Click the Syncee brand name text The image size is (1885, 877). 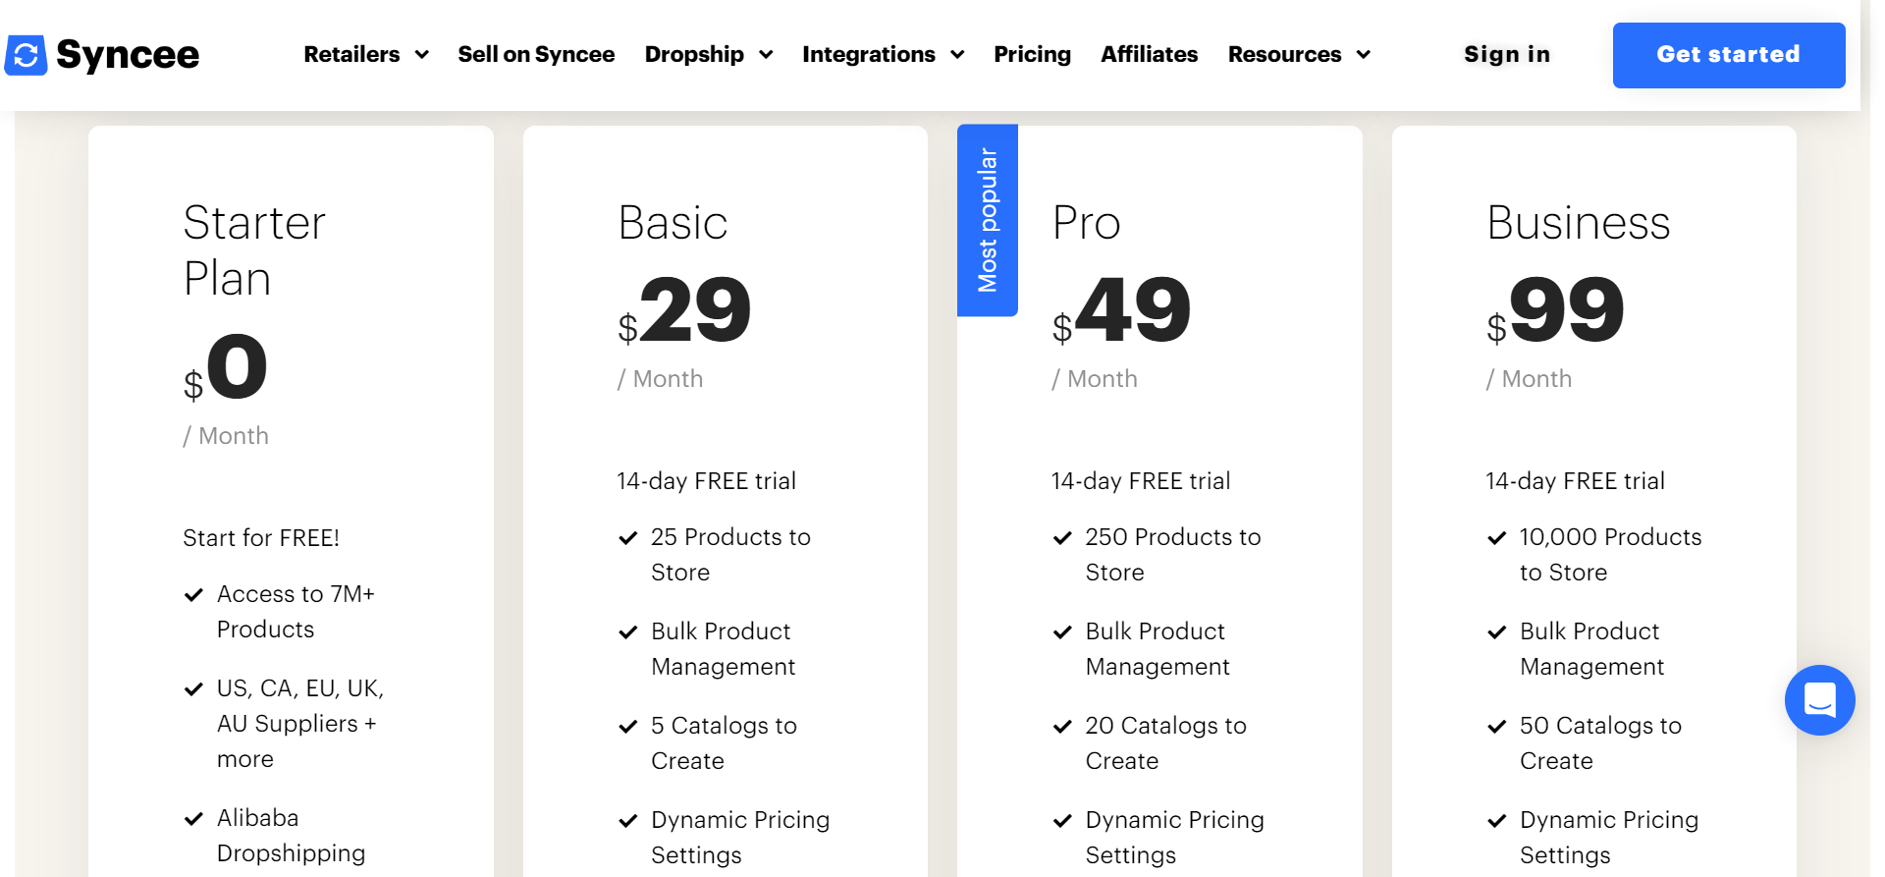click(128, 55)
